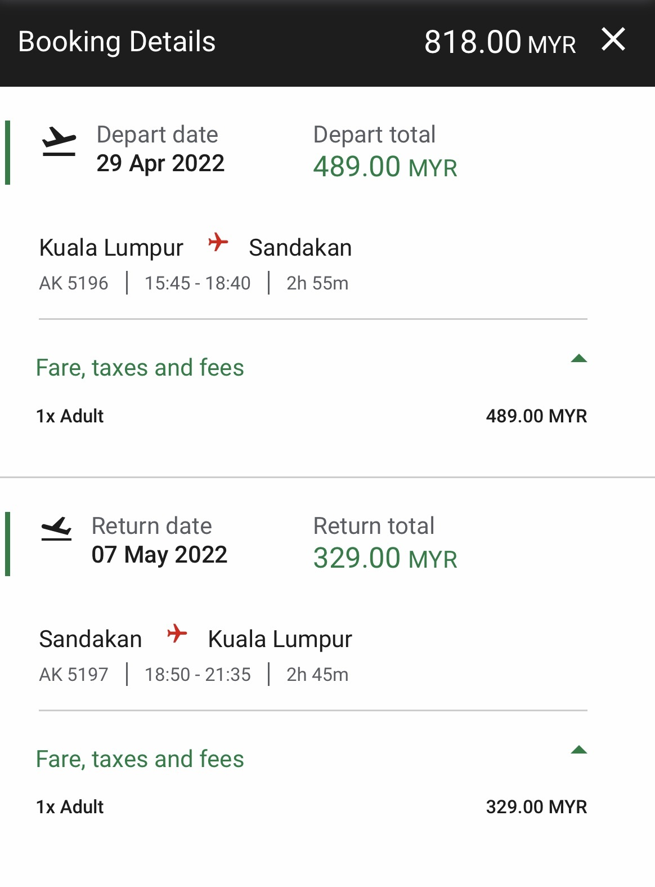655x887 pixels.
Task: Collapse return fare details arrow
Action: [578, 750]
